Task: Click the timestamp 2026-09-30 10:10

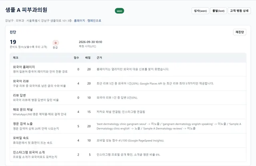Action: pos(90,42)
